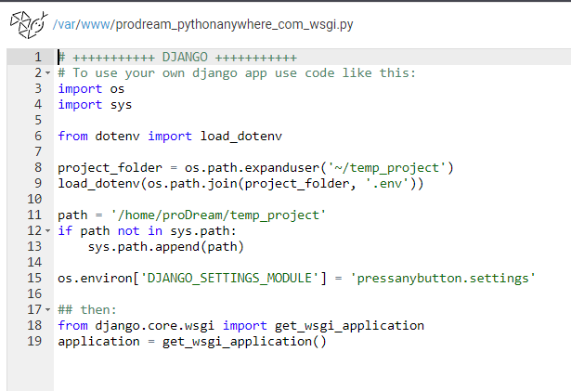Place cursor in 'import sys' line
This screenshot has height=391, width=571.
coord(95,105)
